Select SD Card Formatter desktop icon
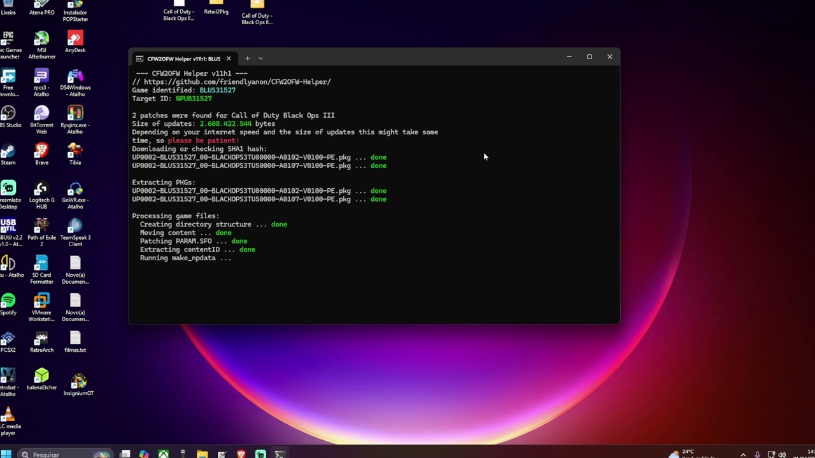Viewport: 815px width, 458px height. point(41,271)
